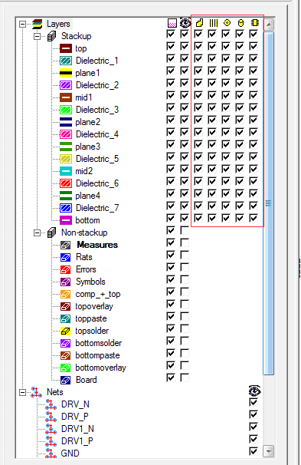Click the GND net icon
Viewport: 301px width, 465px height.
click(x=51, y=453)
